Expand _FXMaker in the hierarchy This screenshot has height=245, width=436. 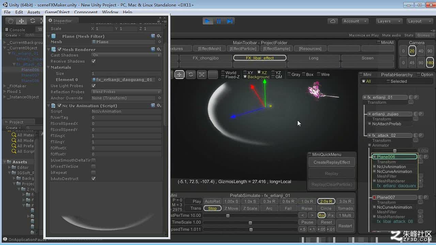pyautogui.click(x=5, y=86)
